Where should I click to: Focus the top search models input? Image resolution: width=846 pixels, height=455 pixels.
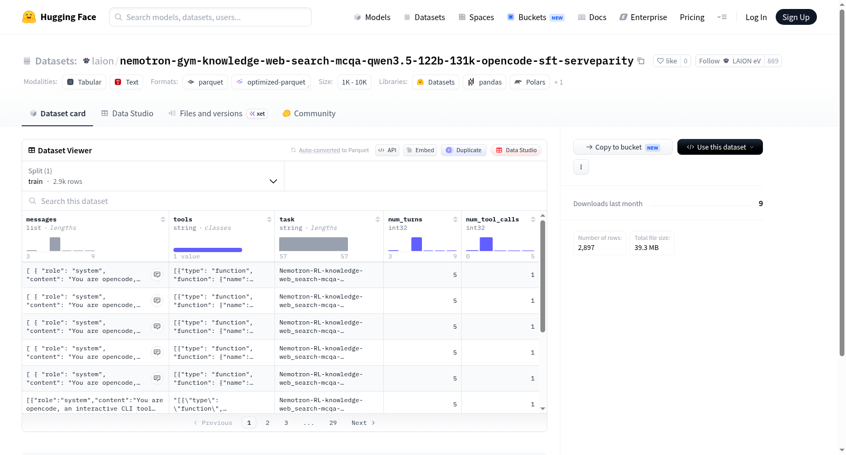click(210, 17)
